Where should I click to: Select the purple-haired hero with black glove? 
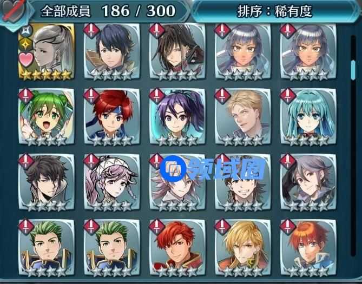coord(308,182)
